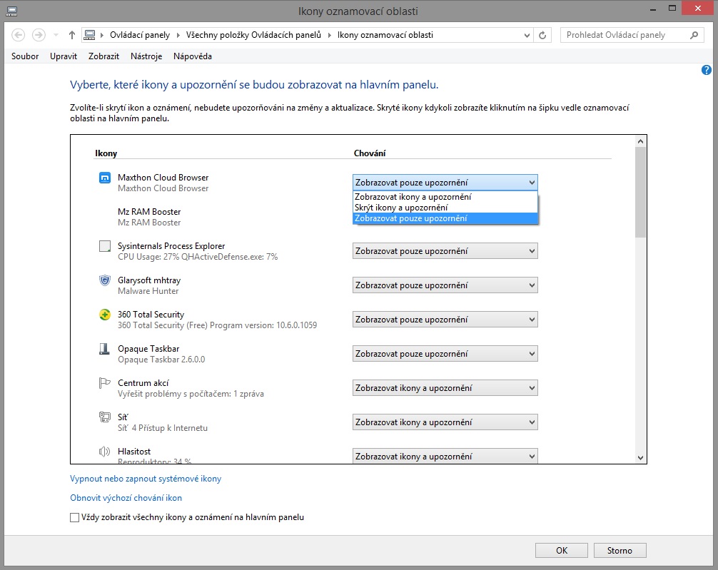Open the Nápověda menu
This screenshot has width=718, height=570.
point(192,56)
